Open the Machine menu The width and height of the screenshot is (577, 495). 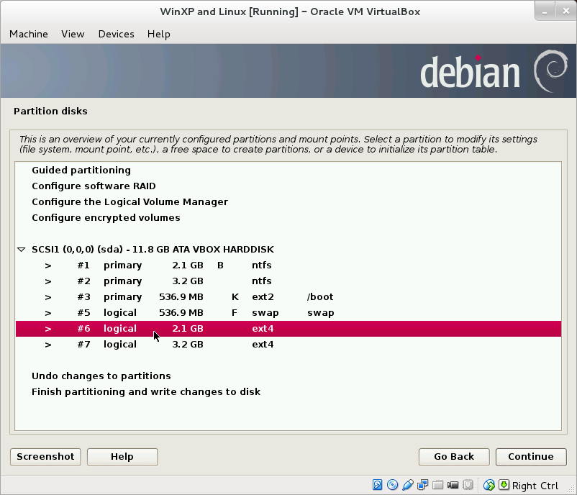29,34
